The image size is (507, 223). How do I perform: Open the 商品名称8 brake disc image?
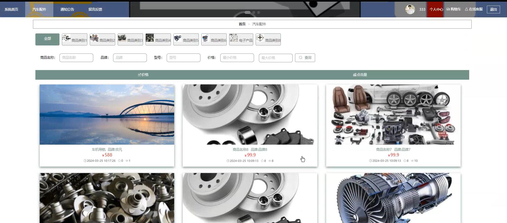pos(250,114)
